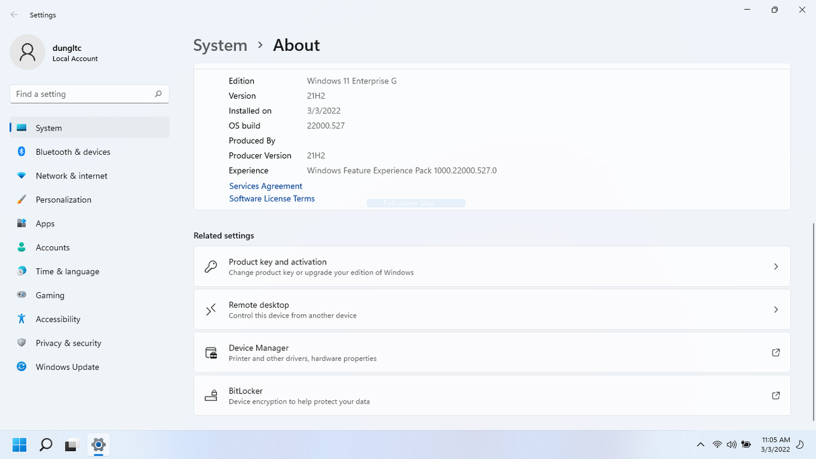Image resolution: width=816 pixels, height=459 pixels.
Task: Click the battery tray icon
Action: click(746, 444)
